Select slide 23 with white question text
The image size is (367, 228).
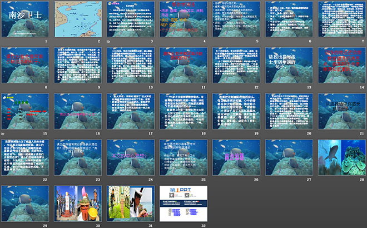tap(77, 157)
